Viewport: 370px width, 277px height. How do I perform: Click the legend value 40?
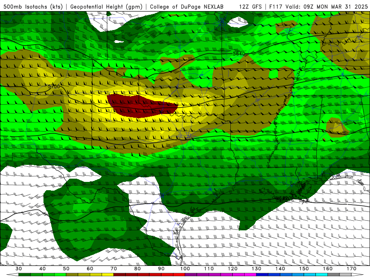pos(43,269)
